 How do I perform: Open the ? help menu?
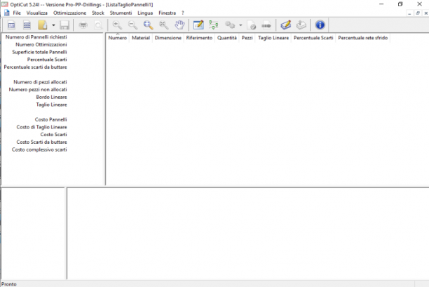pyautogui.click(x=183, y=13)
